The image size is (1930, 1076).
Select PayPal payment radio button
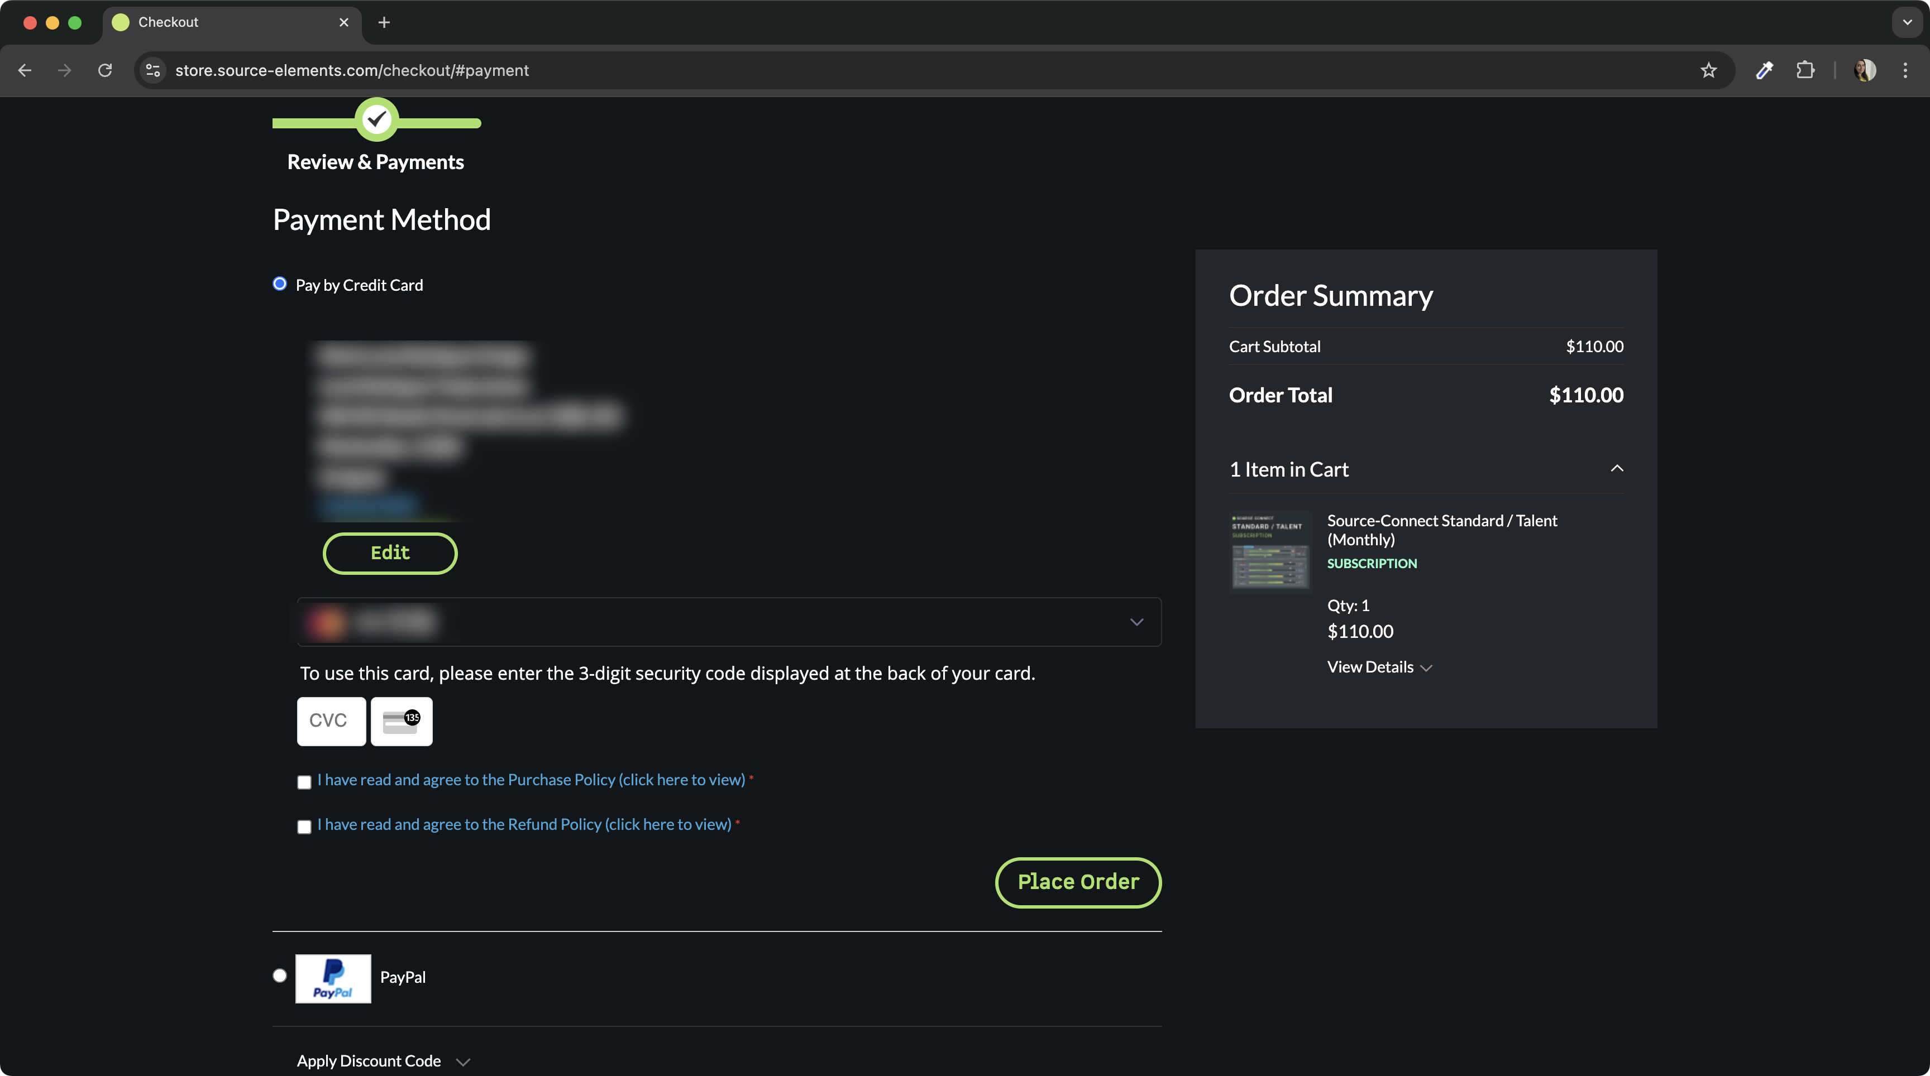click(x=279, y=976)
